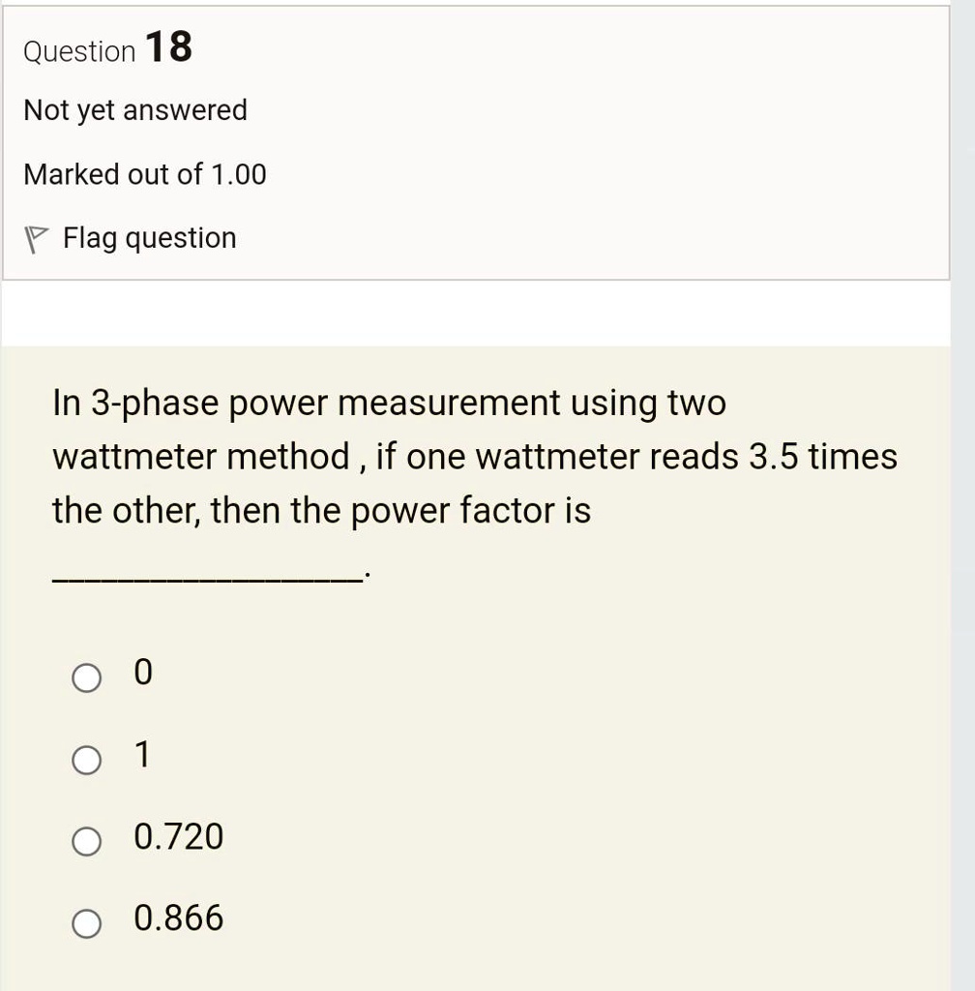Click the Question 18 heading
The width and height of the screenshot is (975, 991).
(108, 50)
